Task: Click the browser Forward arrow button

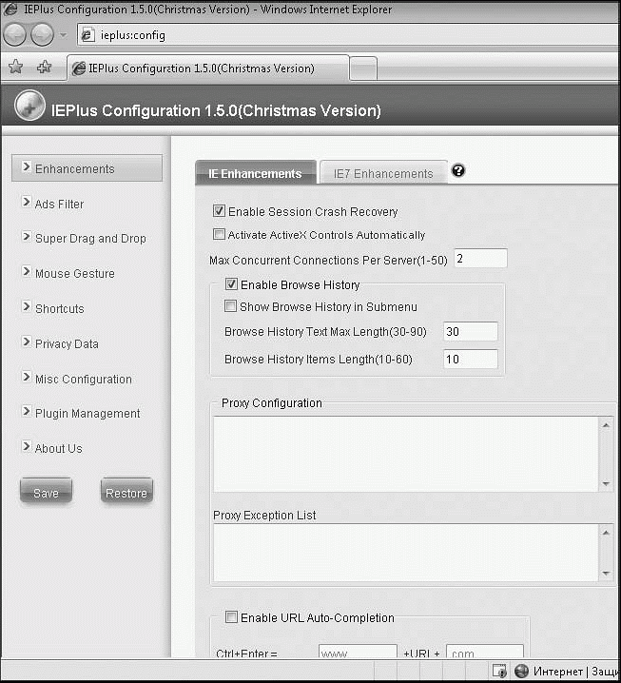Action: (x=42, y=34)
